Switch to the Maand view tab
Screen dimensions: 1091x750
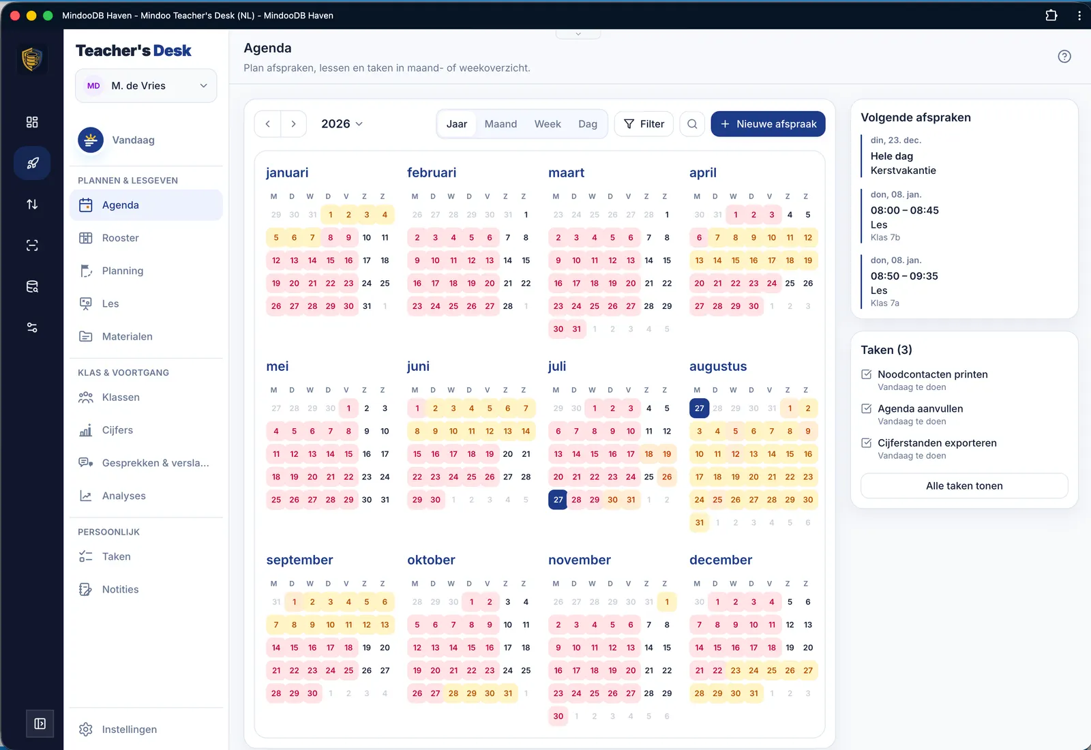(500, 124)
